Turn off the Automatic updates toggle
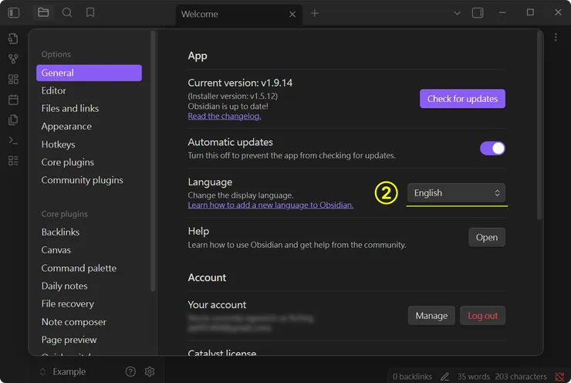Screen dimensions: 571x383 click(492, 148)
